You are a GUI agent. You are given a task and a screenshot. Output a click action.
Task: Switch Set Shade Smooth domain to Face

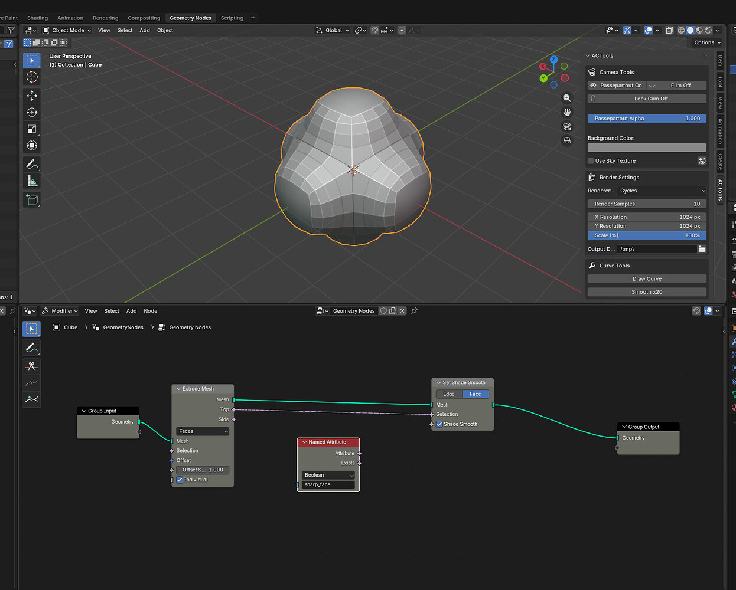[x=476, y=394]
